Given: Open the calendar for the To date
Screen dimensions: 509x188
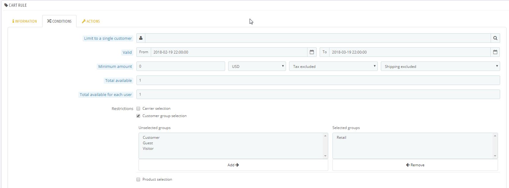Looking at the screenshot, I should click(x=495, y=52).
